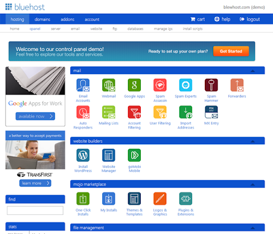Click the find search field
This screenshot has width=273, height=234.
(x=35, y=211)
